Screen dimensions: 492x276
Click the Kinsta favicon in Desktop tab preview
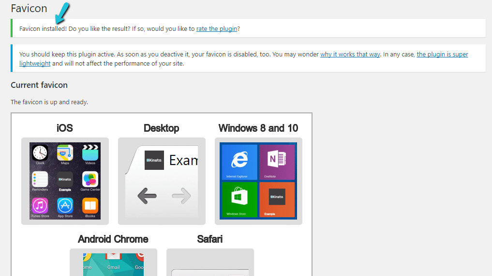[154, 160]
